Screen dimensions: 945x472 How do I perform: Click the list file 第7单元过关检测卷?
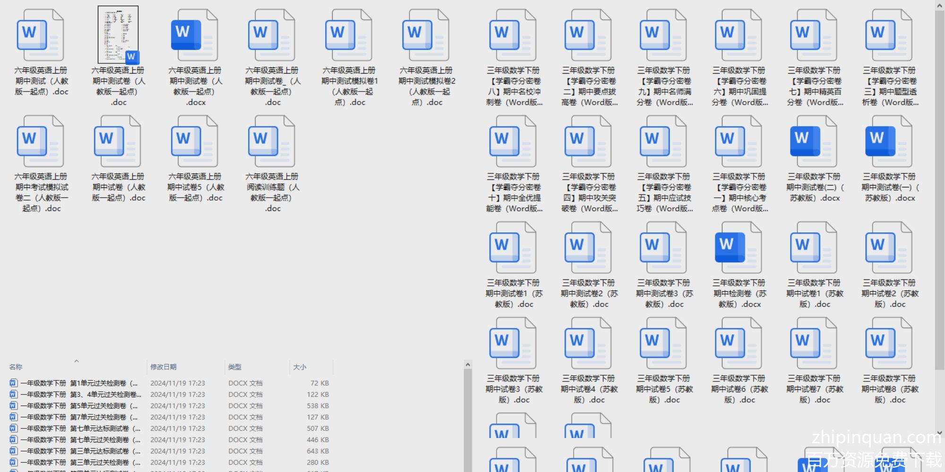(x=169, y=417)
